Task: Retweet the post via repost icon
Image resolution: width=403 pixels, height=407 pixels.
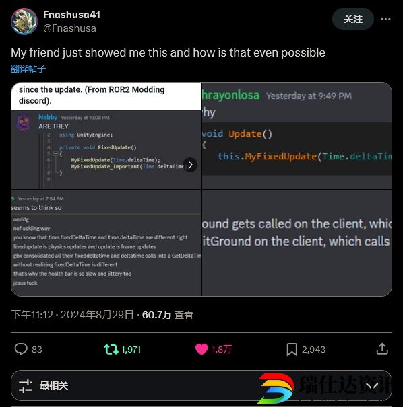Action: (111, 349)
